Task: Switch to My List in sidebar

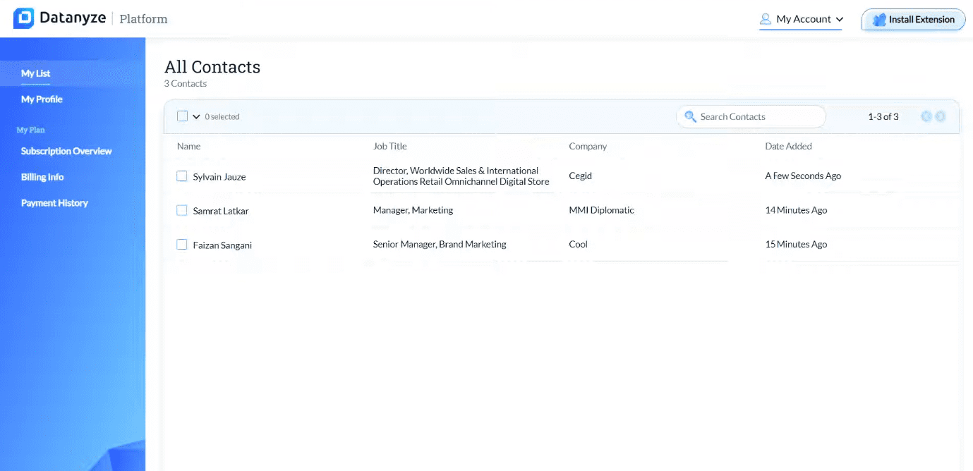Action: [x=35, y=73]
